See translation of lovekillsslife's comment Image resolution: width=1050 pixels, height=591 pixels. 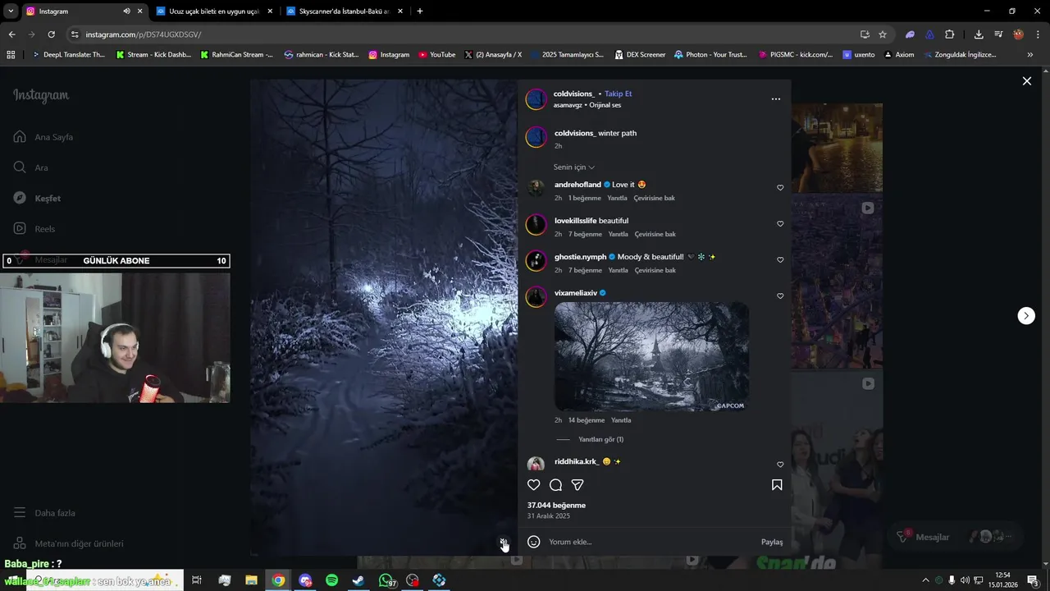tap(655, 234)
